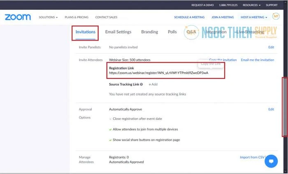Click Edit next to Invite Panelists

click(x=271, y=47)
